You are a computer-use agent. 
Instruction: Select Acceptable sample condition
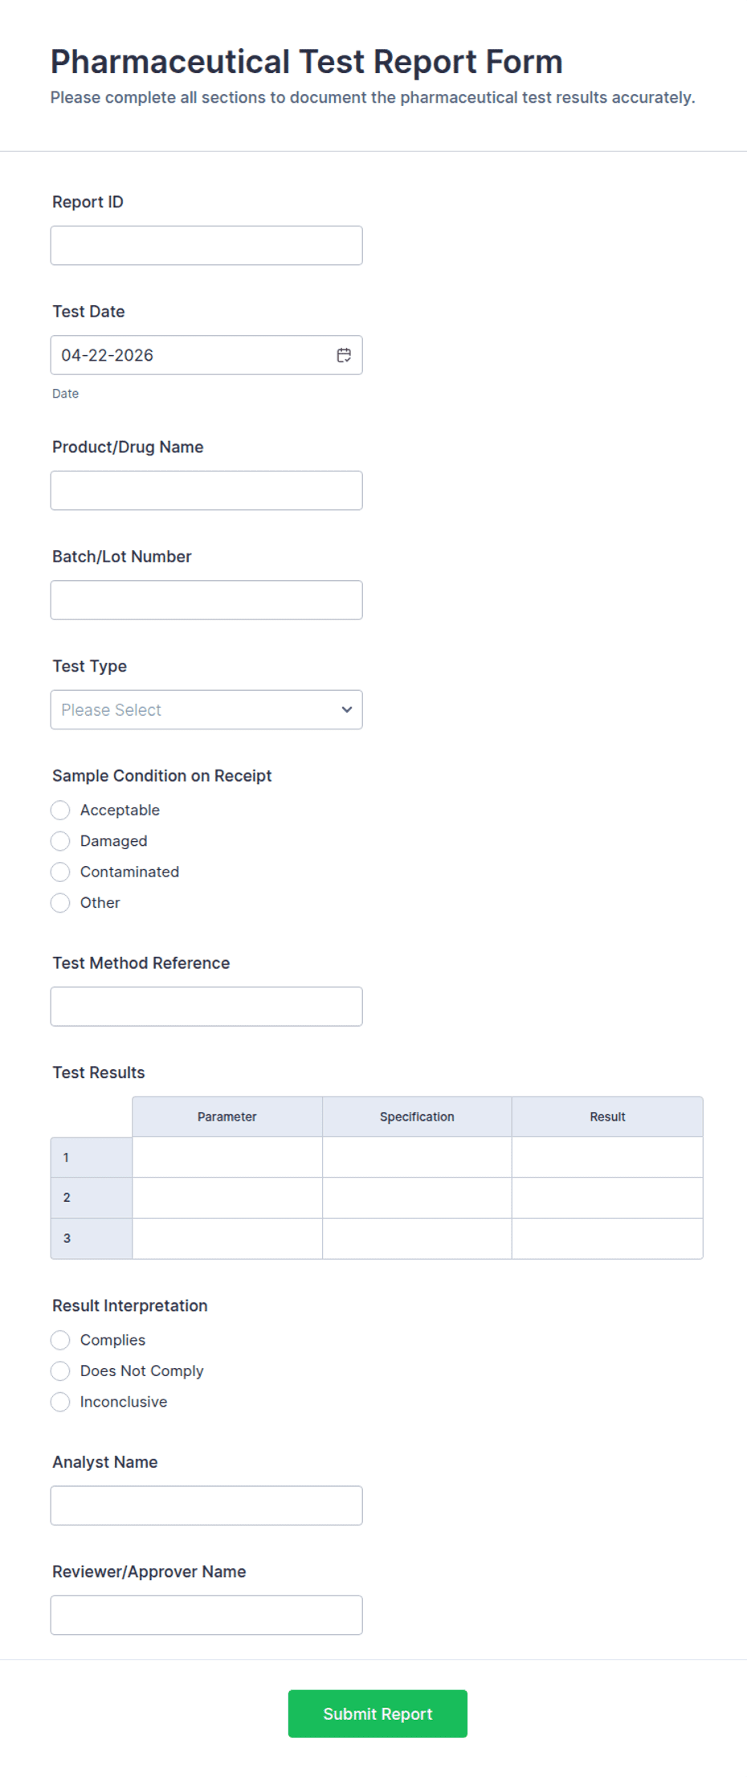(x=60, y=810)
